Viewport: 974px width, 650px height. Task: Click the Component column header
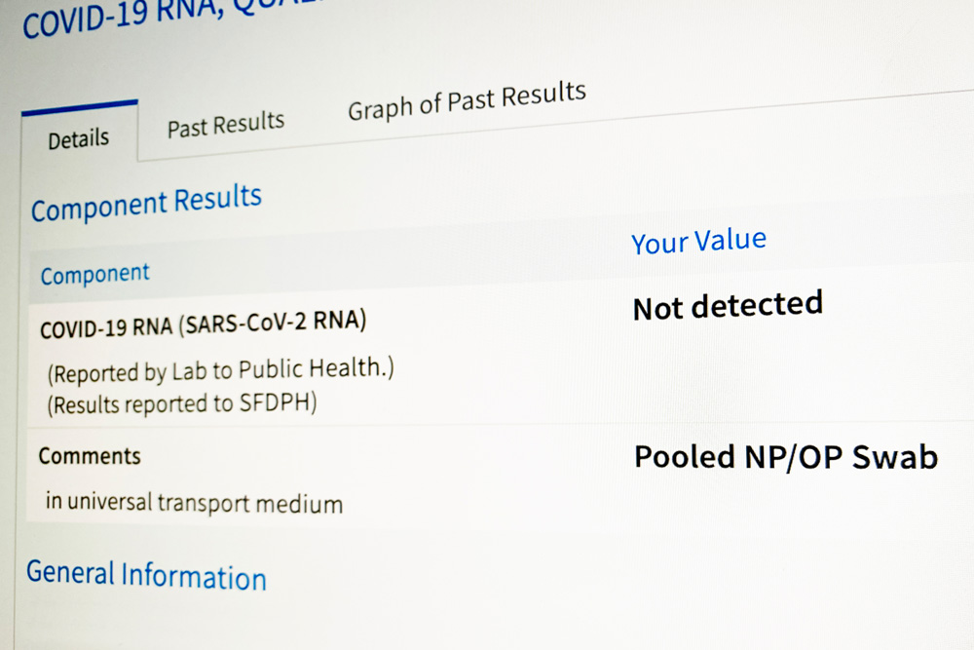click(x=95, y=274)
